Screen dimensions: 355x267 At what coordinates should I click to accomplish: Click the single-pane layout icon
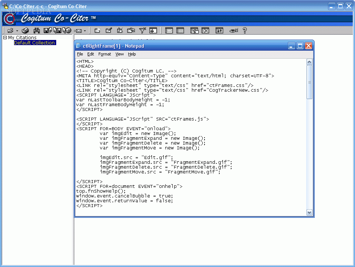(x=169, y=30)
